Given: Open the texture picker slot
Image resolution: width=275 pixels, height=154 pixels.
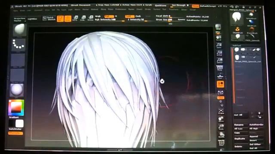Looking at the screenshot, I should (17, 75).
